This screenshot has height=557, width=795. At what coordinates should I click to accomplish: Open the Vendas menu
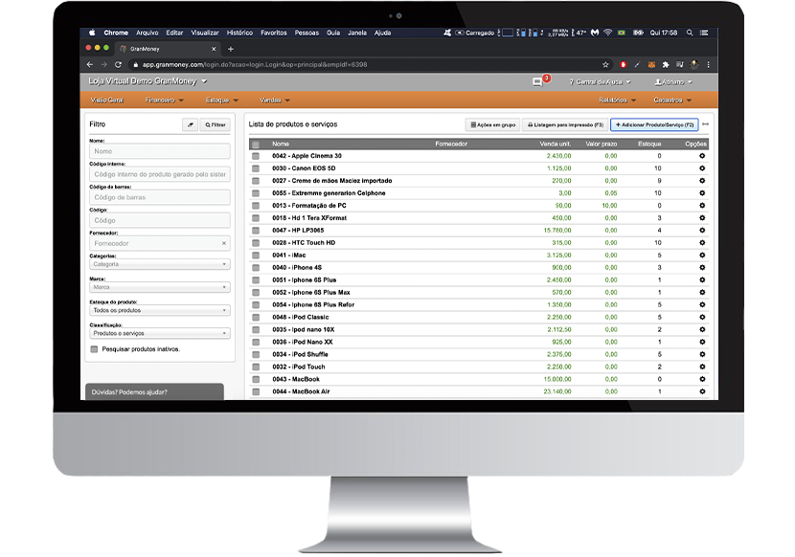pos(275,100)
